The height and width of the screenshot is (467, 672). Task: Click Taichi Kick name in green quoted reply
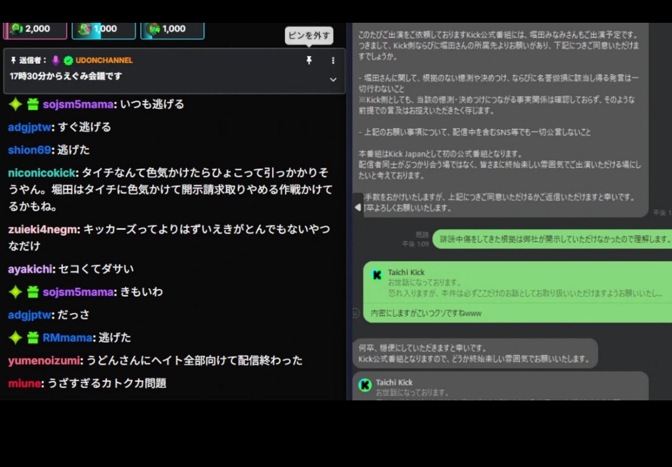[406, 272]
